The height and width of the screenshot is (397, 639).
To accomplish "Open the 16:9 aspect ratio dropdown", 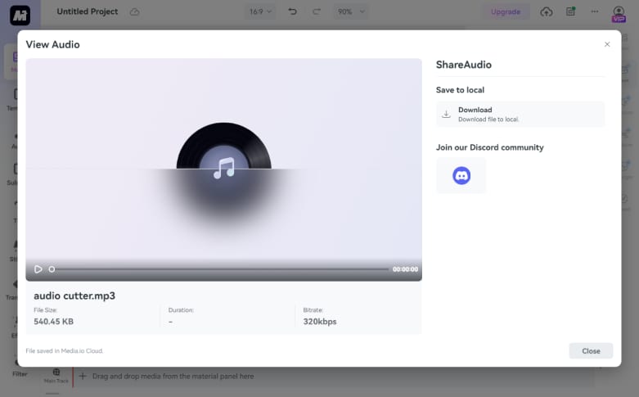I will coord(261,11).
